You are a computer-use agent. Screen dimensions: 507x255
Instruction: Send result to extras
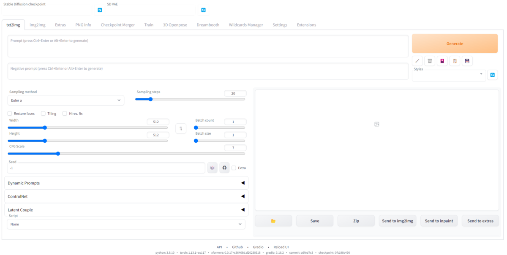coord(480,221)
